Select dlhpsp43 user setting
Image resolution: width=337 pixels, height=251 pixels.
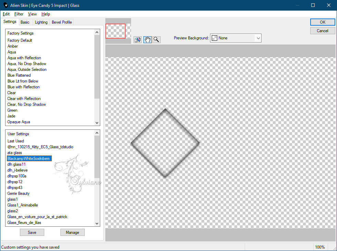pos(15,187)
